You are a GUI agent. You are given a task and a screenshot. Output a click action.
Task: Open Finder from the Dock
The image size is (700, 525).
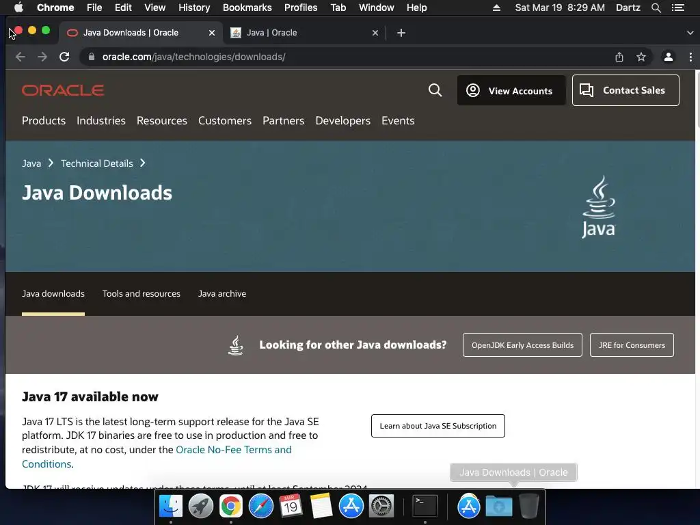coord(171,506)
